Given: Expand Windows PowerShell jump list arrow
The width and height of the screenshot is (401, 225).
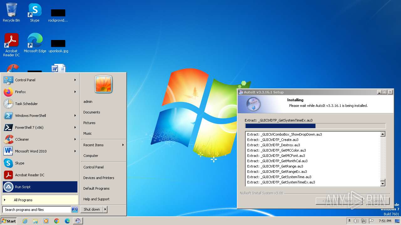Looking at the screenshot, I should (x=75, y=116).
